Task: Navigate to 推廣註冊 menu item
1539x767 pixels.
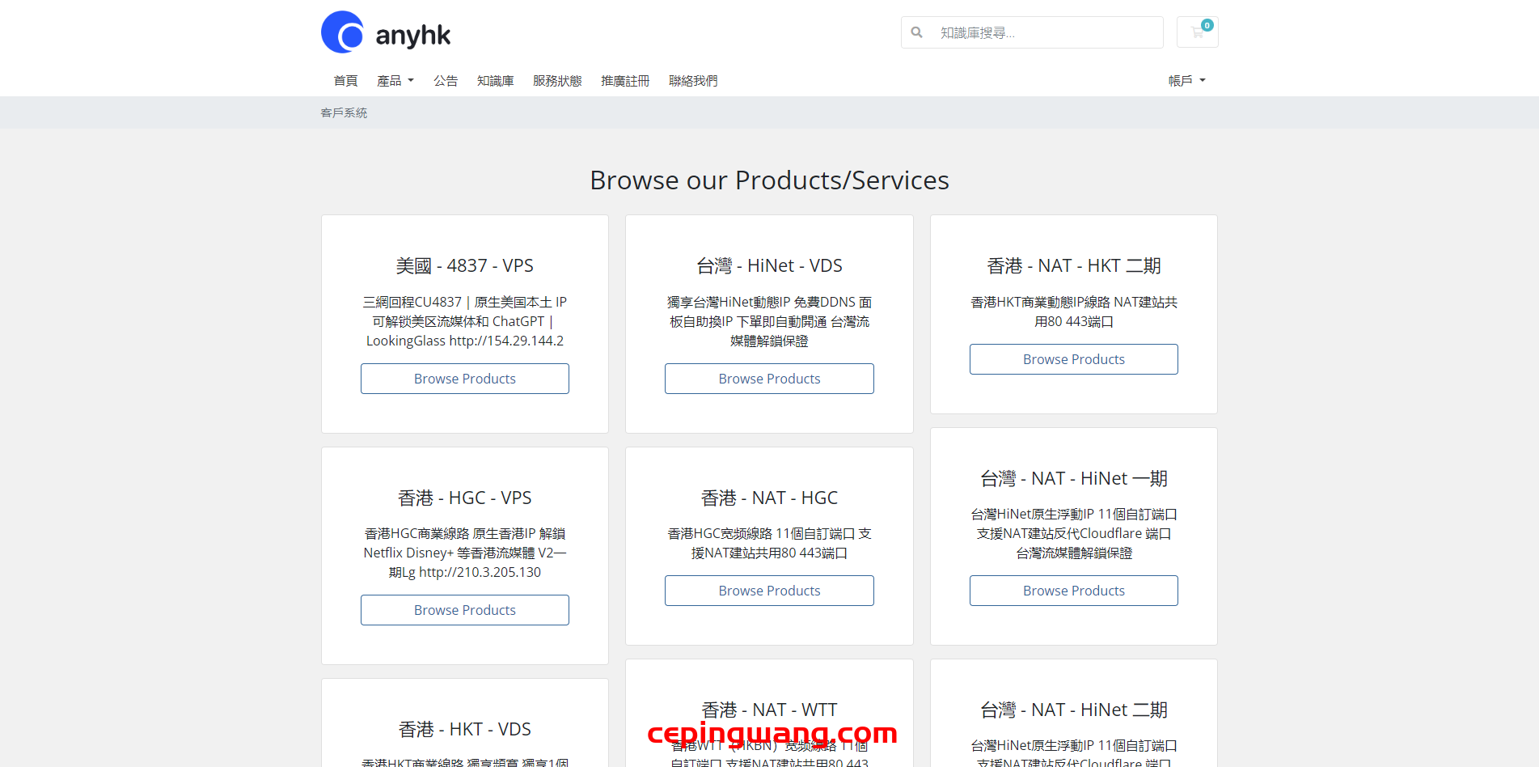Action: pyautogui.click(x=625, y=81)
